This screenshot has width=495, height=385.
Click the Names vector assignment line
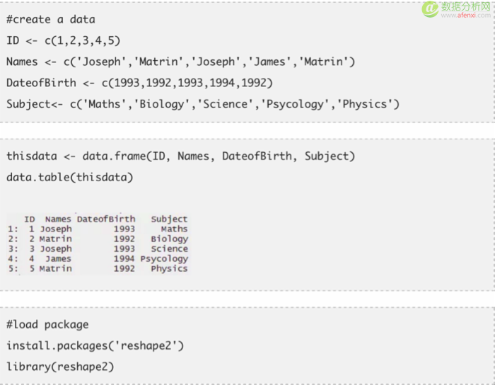tap(180, 62)
